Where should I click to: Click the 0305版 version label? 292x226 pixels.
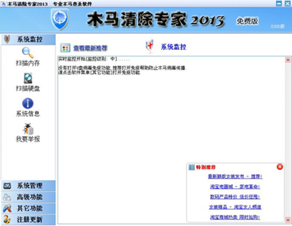278,27
